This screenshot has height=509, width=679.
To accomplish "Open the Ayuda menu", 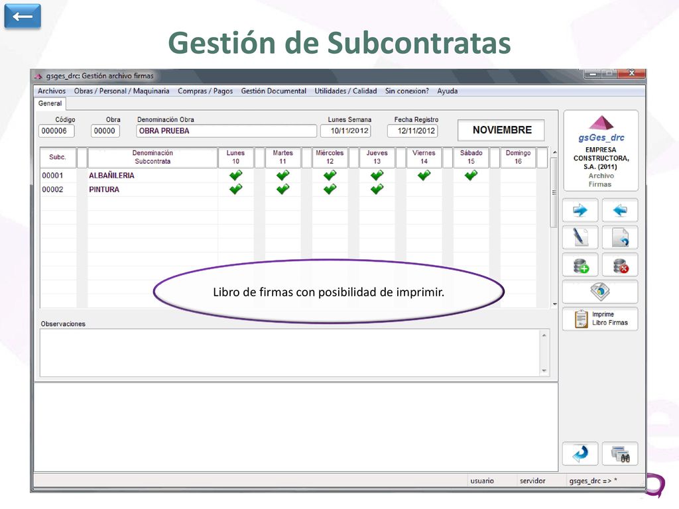I will [x=448, y=91].
